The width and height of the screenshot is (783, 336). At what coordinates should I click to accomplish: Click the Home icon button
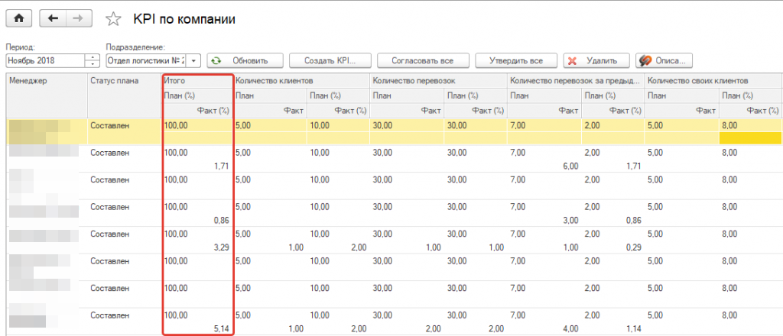[x=19, y=19]
